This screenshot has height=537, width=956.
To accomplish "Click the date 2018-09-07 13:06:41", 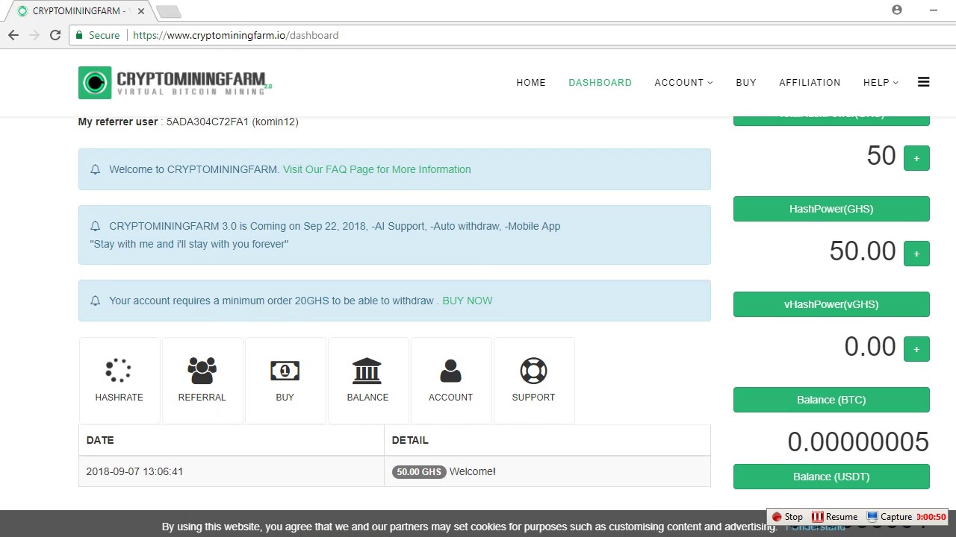I will click(x=134, y=471).
